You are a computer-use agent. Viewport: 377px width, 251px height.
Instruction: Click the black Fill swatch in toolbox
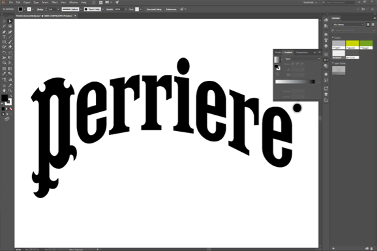5,98
